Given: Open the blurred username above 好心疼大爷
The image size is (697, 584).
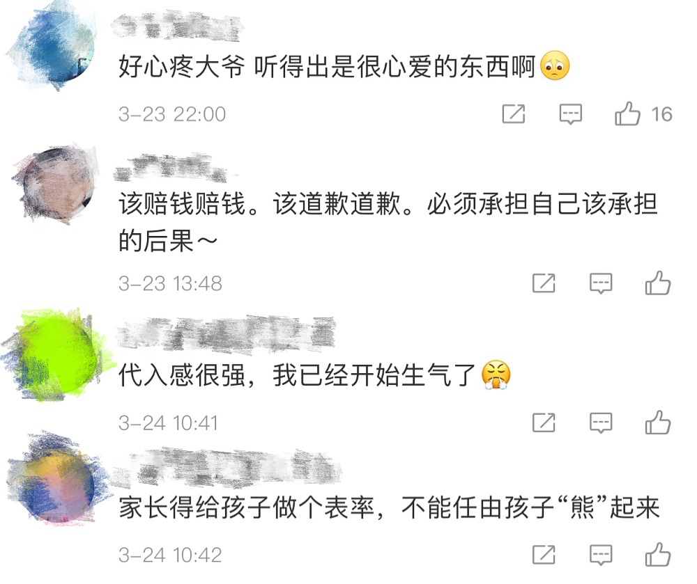Looking at the screenshot, I should coord(176,26).
